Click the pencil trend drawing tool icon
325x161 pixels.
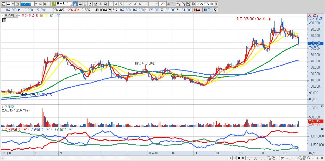(x=295, y=158)
